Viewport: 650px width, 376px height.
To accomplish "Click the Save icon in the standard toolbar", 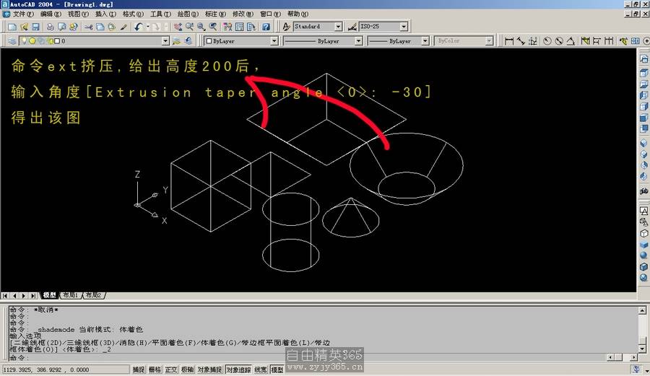I will click(x=35, y=27).
